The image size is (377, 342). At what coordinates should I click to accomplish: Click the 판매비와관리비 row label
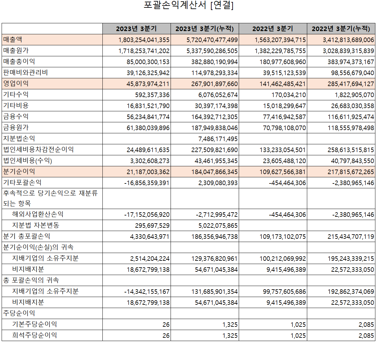tap(26, 72)
